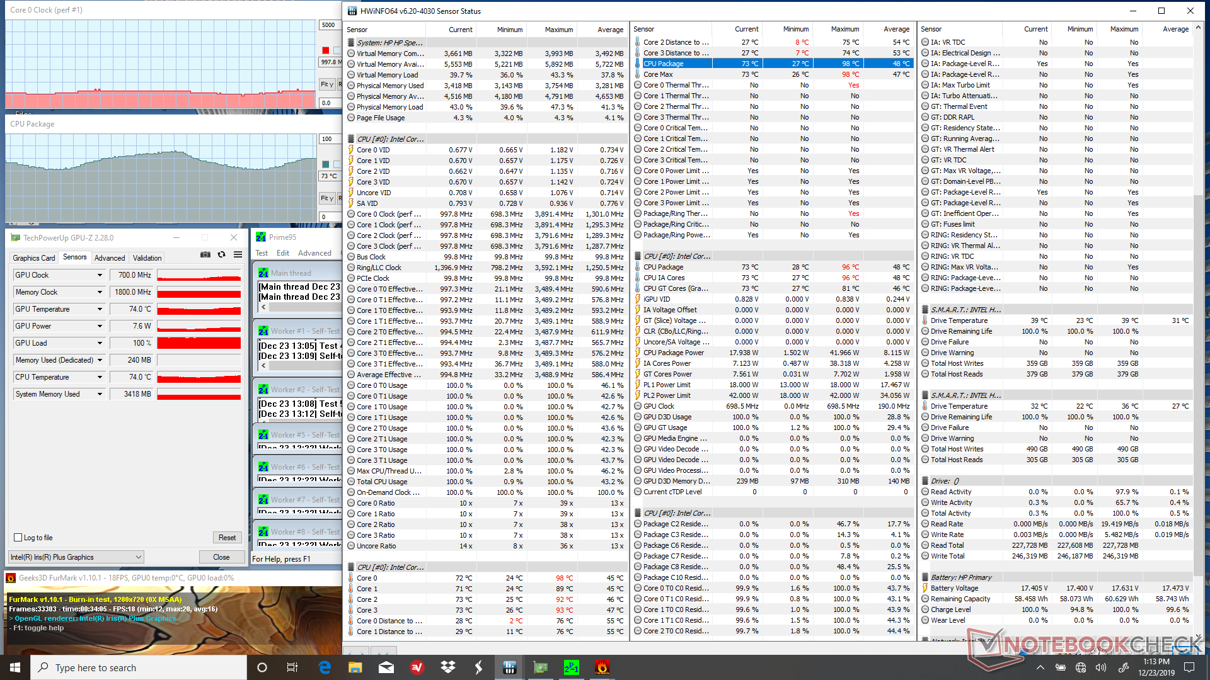Expand the GPU Clock sensor dropdown
The width and height of the screenshot is (1210, 680).
(x=100, y=275)
